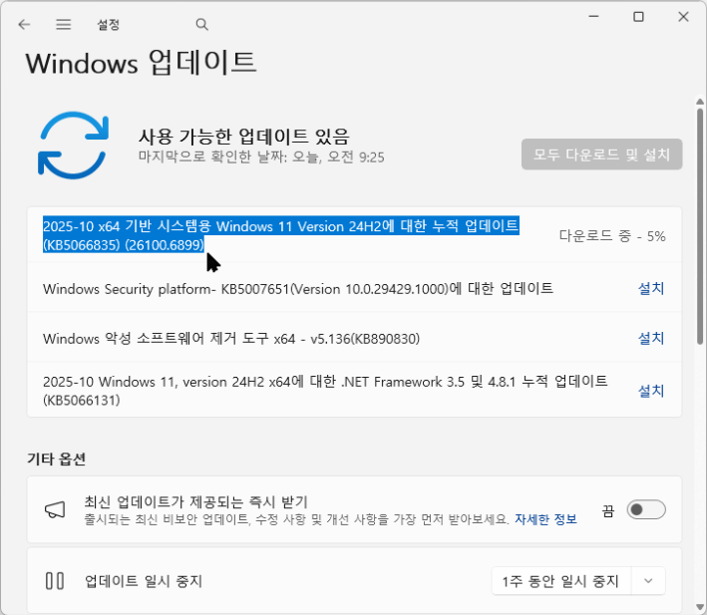The image size is (707, 615).
Task: Maximize the Settings window
Action: (638, 17)
